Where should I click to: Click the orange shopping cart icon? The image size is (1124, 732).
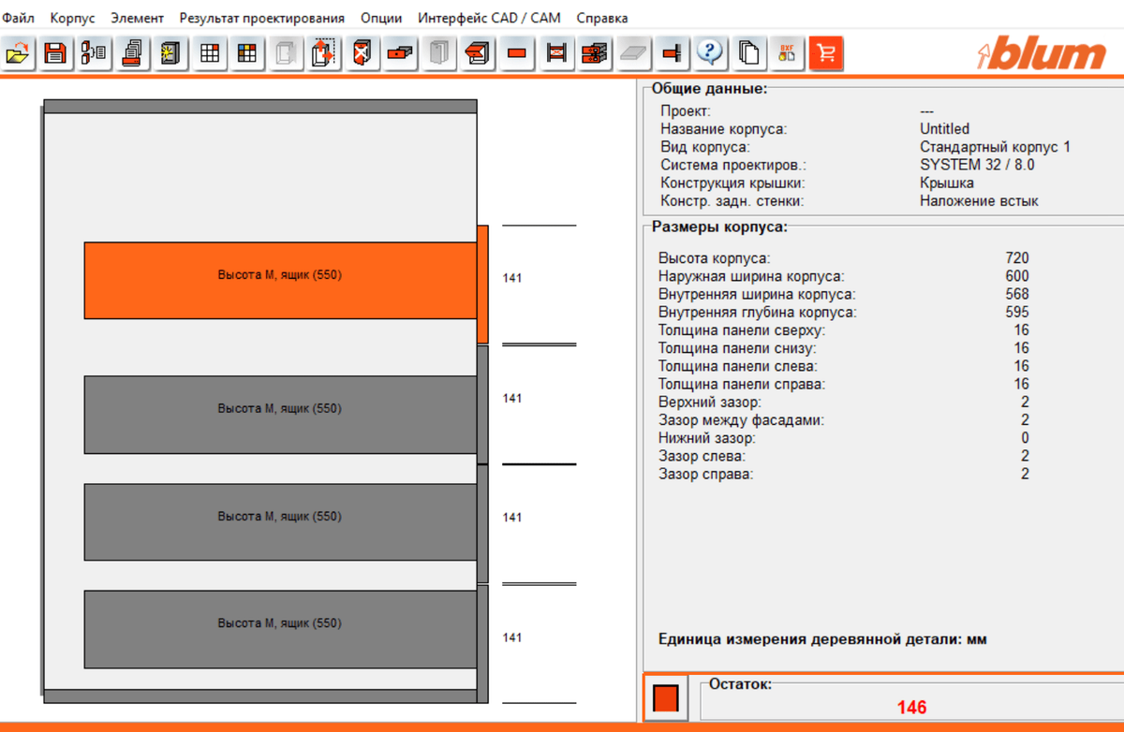tap(825, 53)
